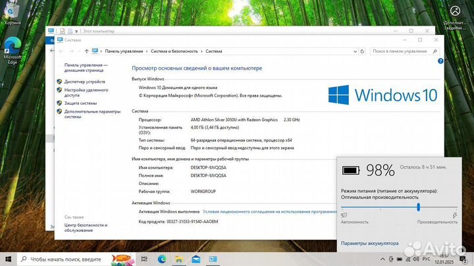Click the Производительность lightning icon
Viewport: 474px width, 266px height.
[x=455, y=215]
